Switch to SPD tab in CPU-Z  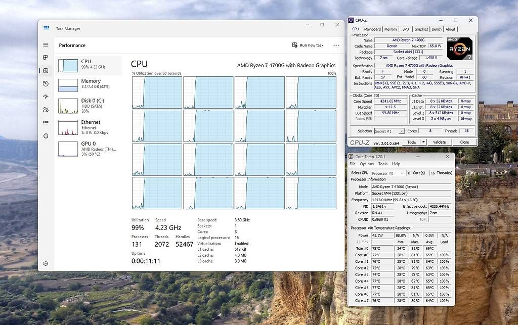[405, 29]
